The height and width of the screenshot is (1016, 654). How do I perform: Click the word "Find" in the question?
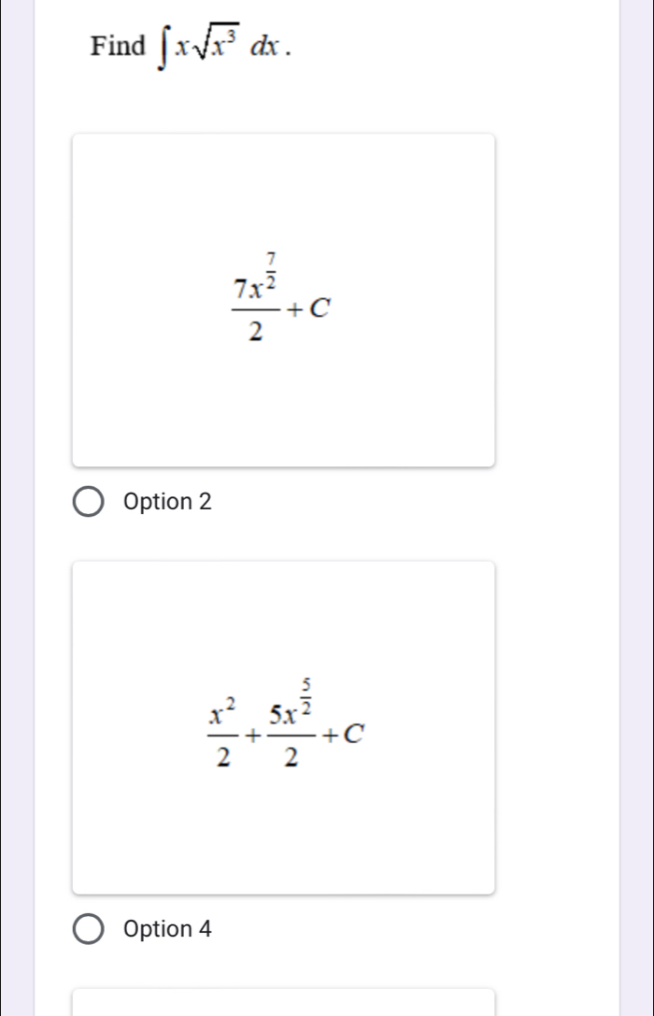118,45
